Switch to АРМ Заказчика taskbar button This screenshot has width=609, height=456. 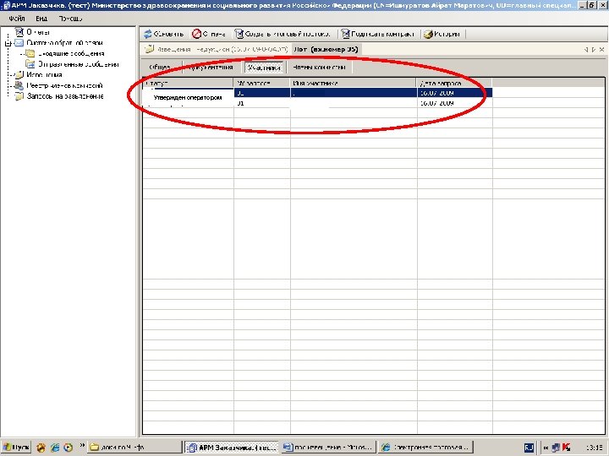(x=232, y=447)
